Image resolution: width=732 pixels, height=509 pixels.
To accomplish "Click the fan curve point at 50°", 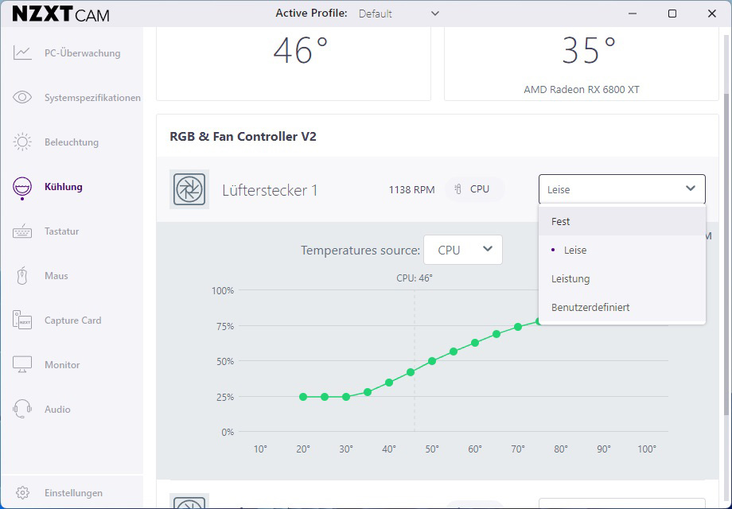I will [432, 360].
